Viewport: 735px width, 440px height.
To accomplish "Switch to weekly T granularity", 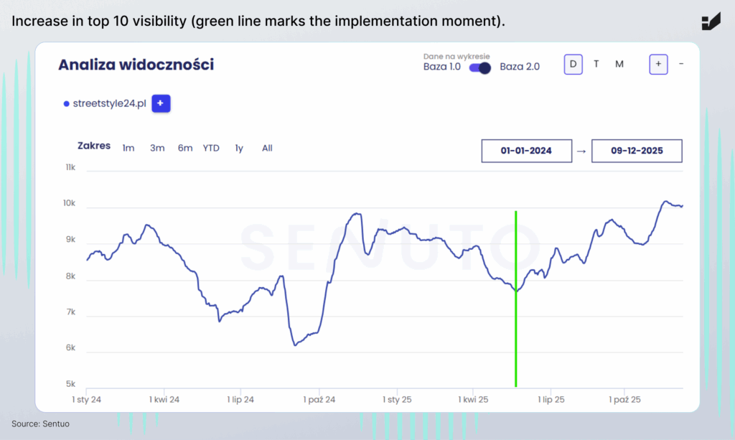I will pyautogui.click(x=596, y=64).
